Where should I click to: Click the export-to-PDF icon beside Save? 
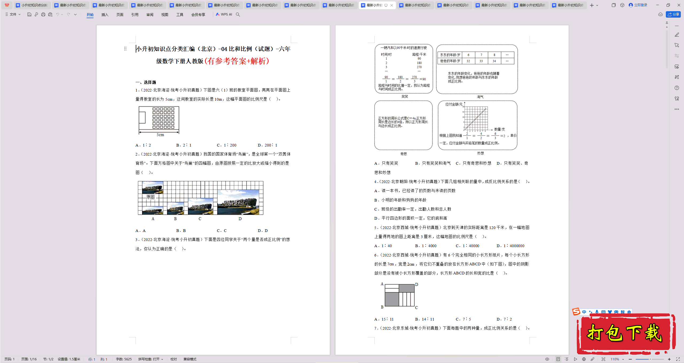(x=36, y=14)
